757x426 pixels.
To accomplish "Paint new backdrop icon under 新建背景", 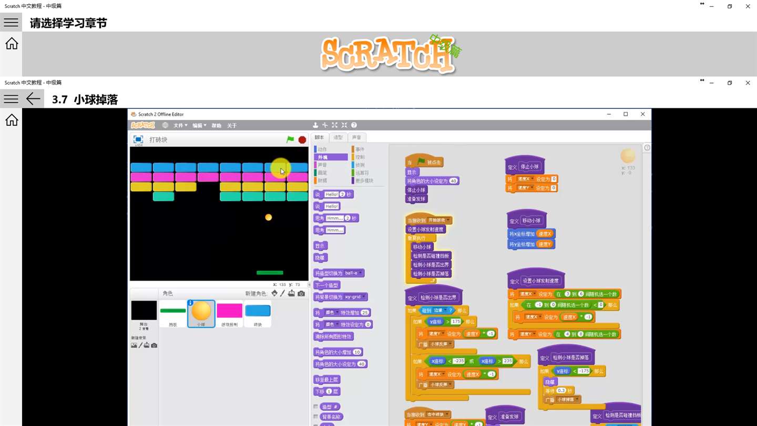I will click(140, 346).
